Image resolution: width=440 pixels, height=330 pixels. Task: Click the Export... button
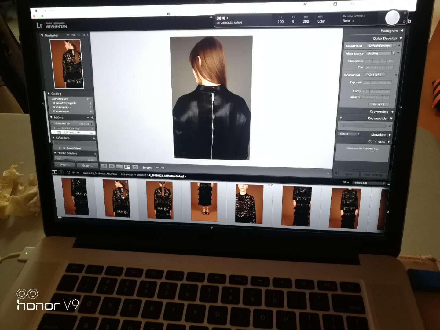(87, 166)
